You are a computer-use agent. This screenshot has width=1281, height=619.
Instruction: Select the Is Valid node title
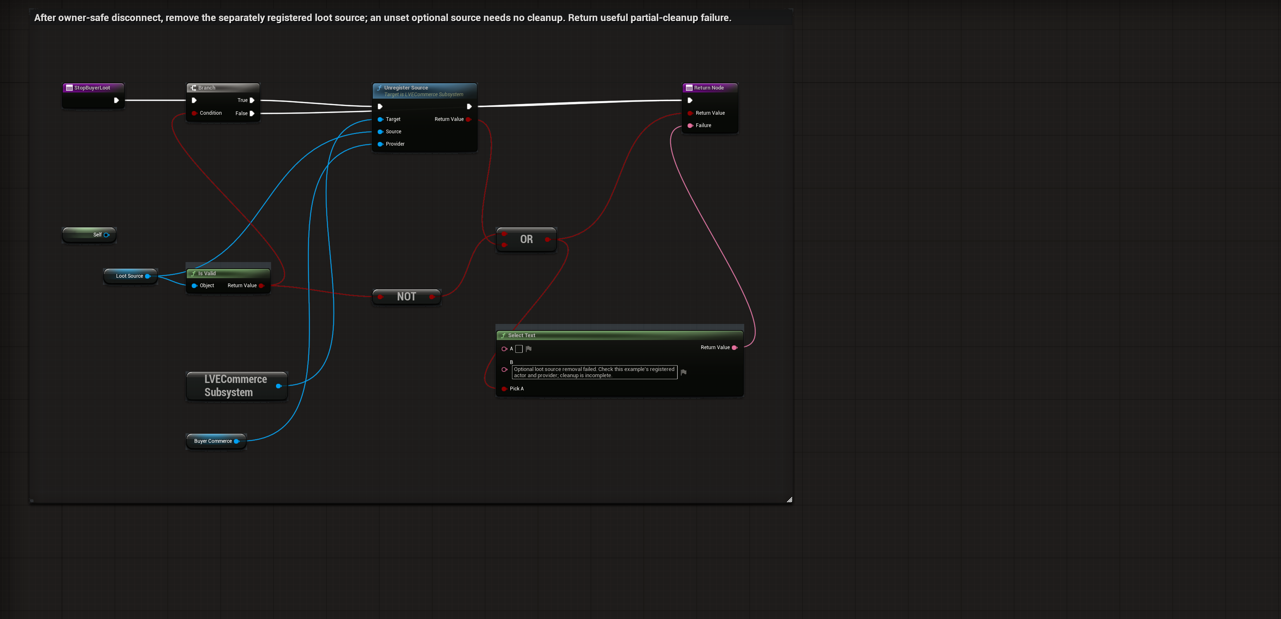[x=207, y=274]
